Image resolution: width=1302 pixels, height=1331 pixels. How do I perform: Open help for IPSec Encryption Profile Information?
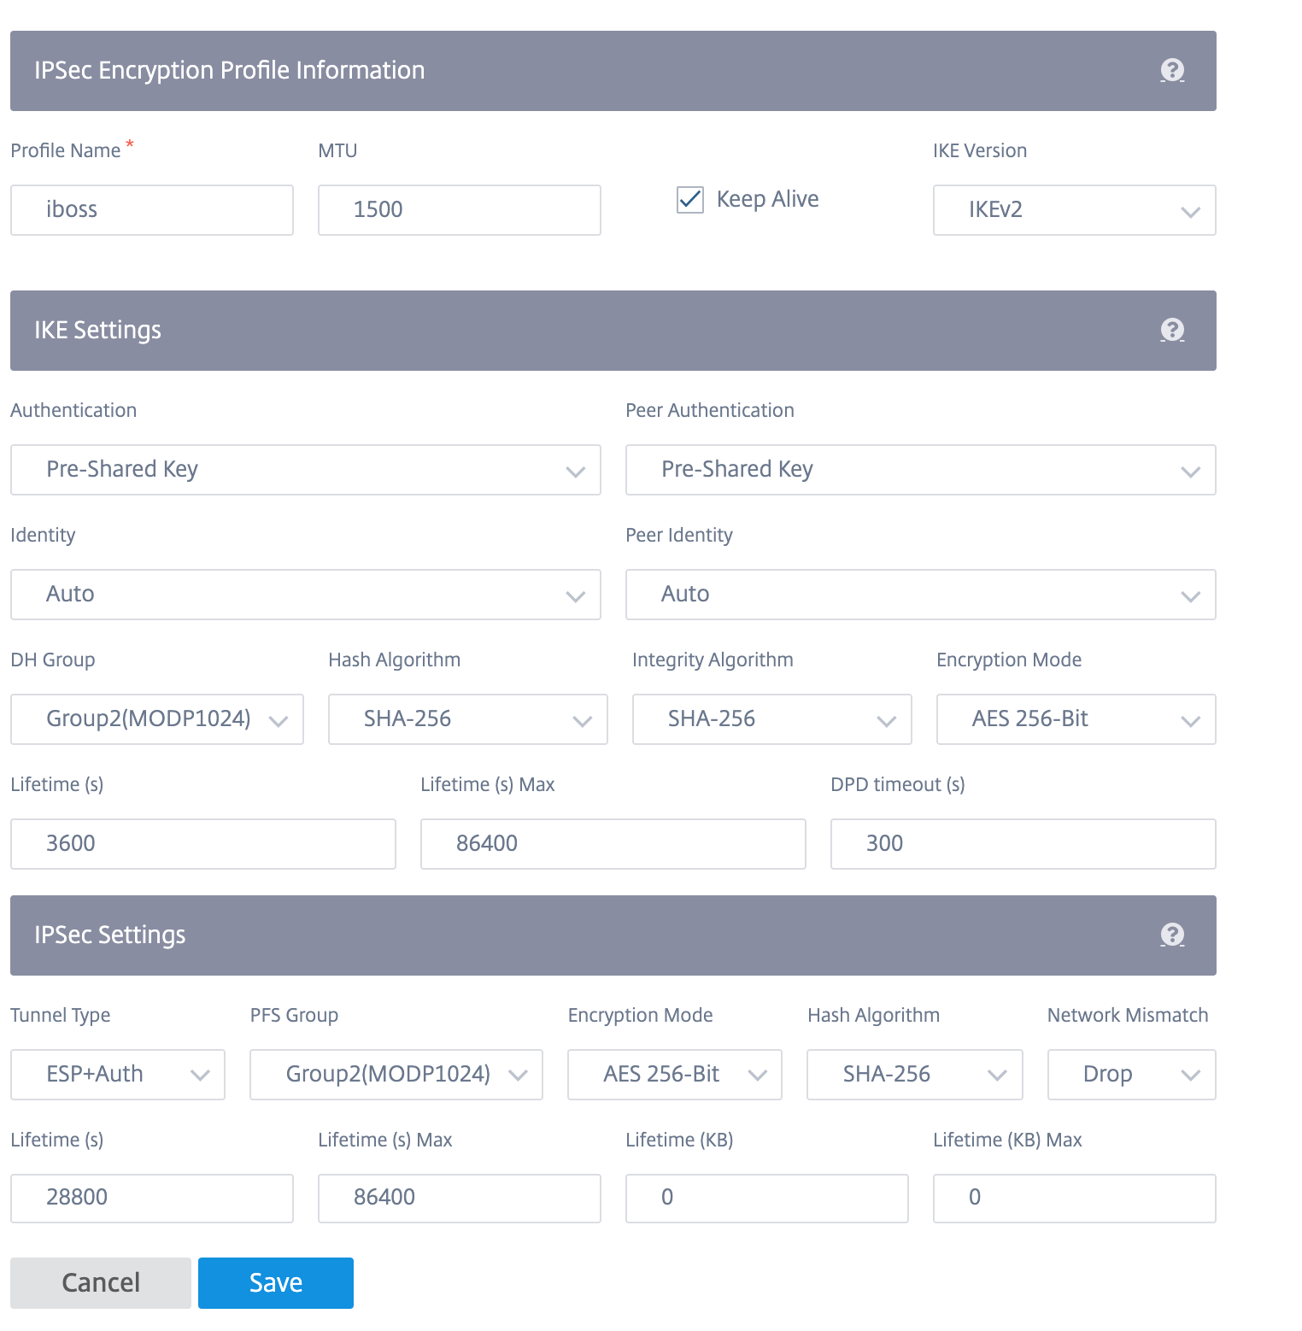point(1172,71)
